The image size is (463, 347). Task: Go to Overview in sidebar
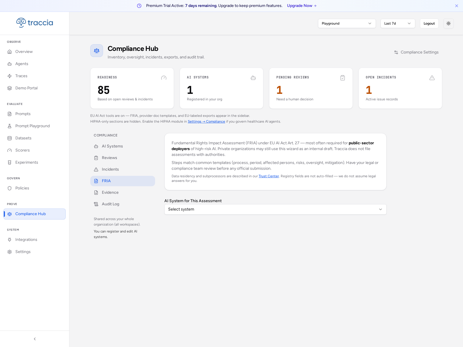coord(35,52)
